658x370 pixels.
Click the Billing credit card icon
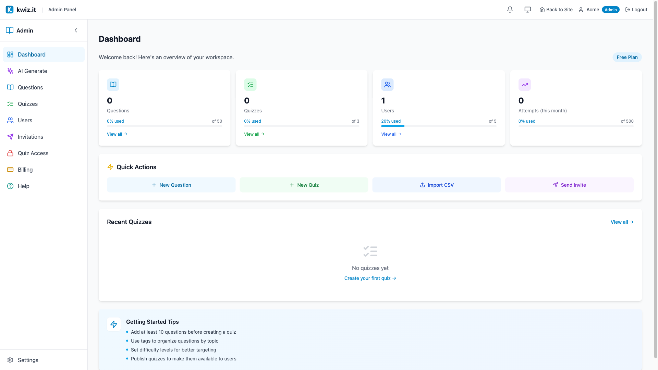tap(10, 170)
